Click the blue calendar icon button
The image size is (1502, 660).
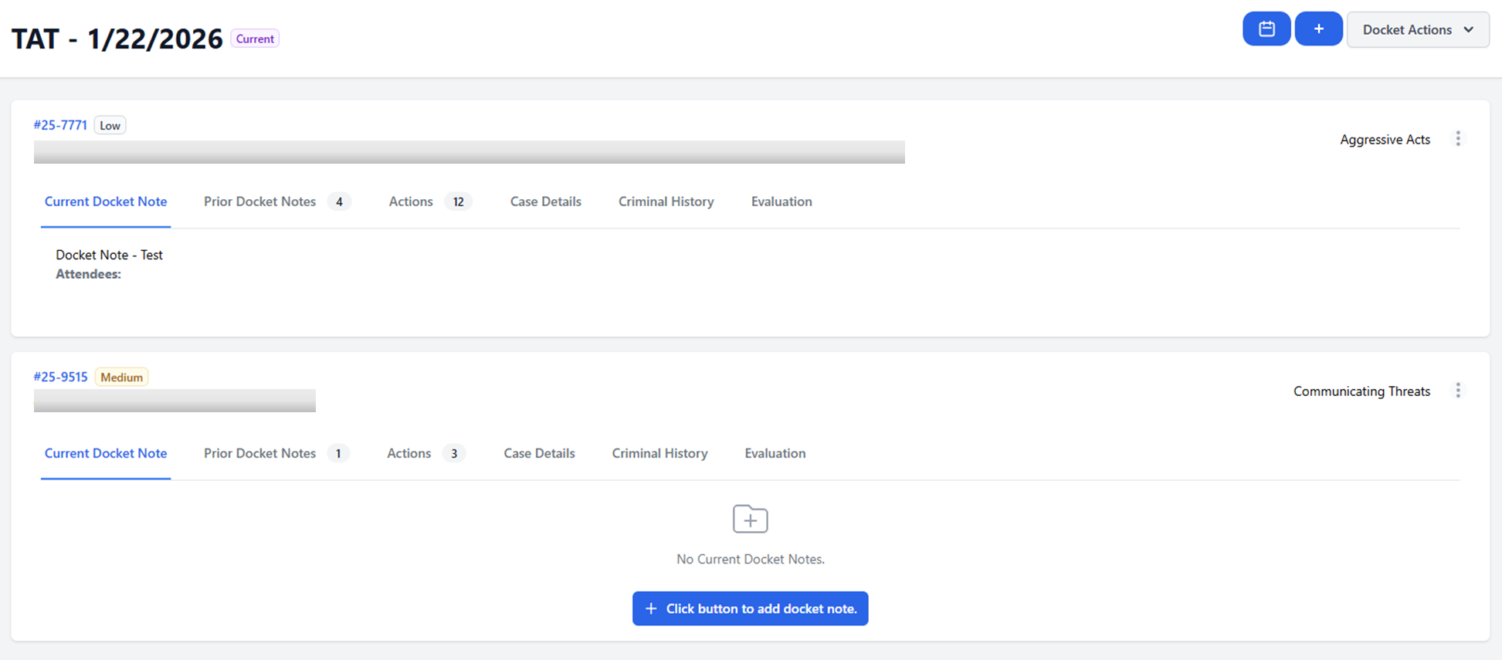point(1266,29)
